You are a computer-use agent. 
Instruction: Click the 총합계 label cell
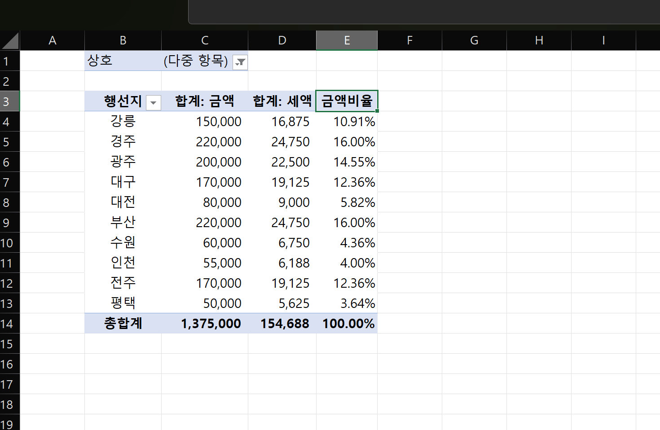(123, 323)
